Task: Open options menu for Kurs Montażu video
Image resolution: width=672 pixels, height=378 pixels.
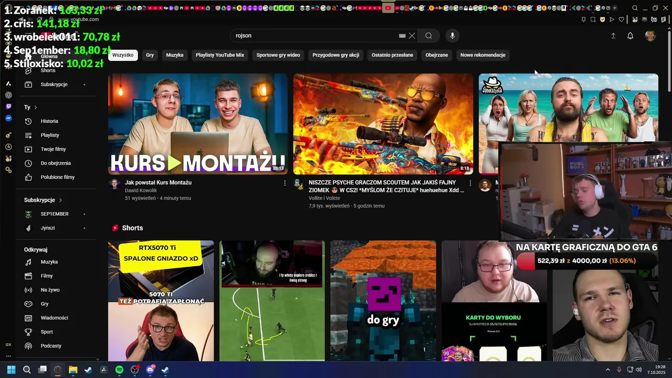Action: 285,183
